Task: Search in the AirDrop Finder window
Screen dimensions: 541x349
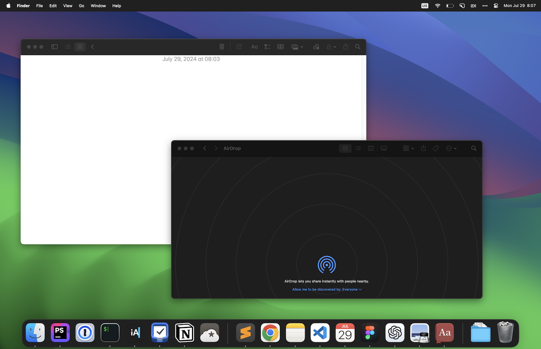Action: click(474, 148)
